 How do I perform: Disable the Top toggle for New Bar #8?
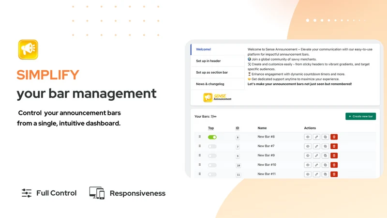click(x=212, y=137)
